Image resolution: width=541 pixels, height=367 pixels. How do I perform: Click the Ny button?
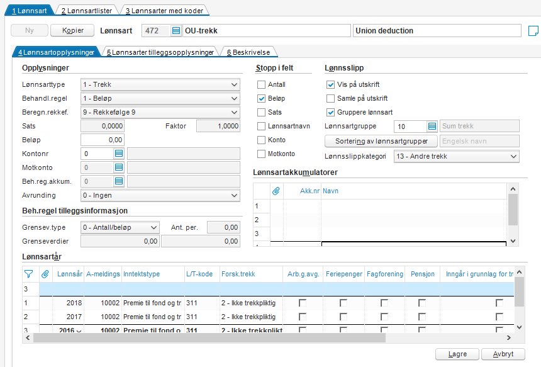click(x=30, y=30)
